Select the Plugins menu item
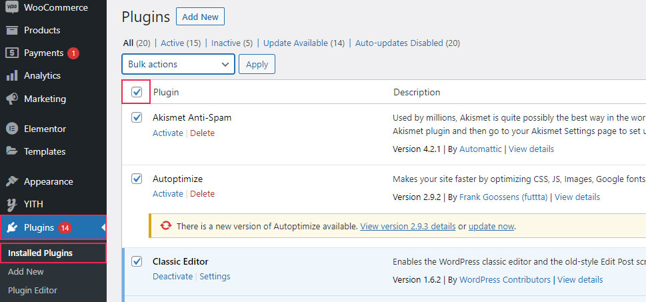Viewport: 646px width, 302px height. (53, 227)
